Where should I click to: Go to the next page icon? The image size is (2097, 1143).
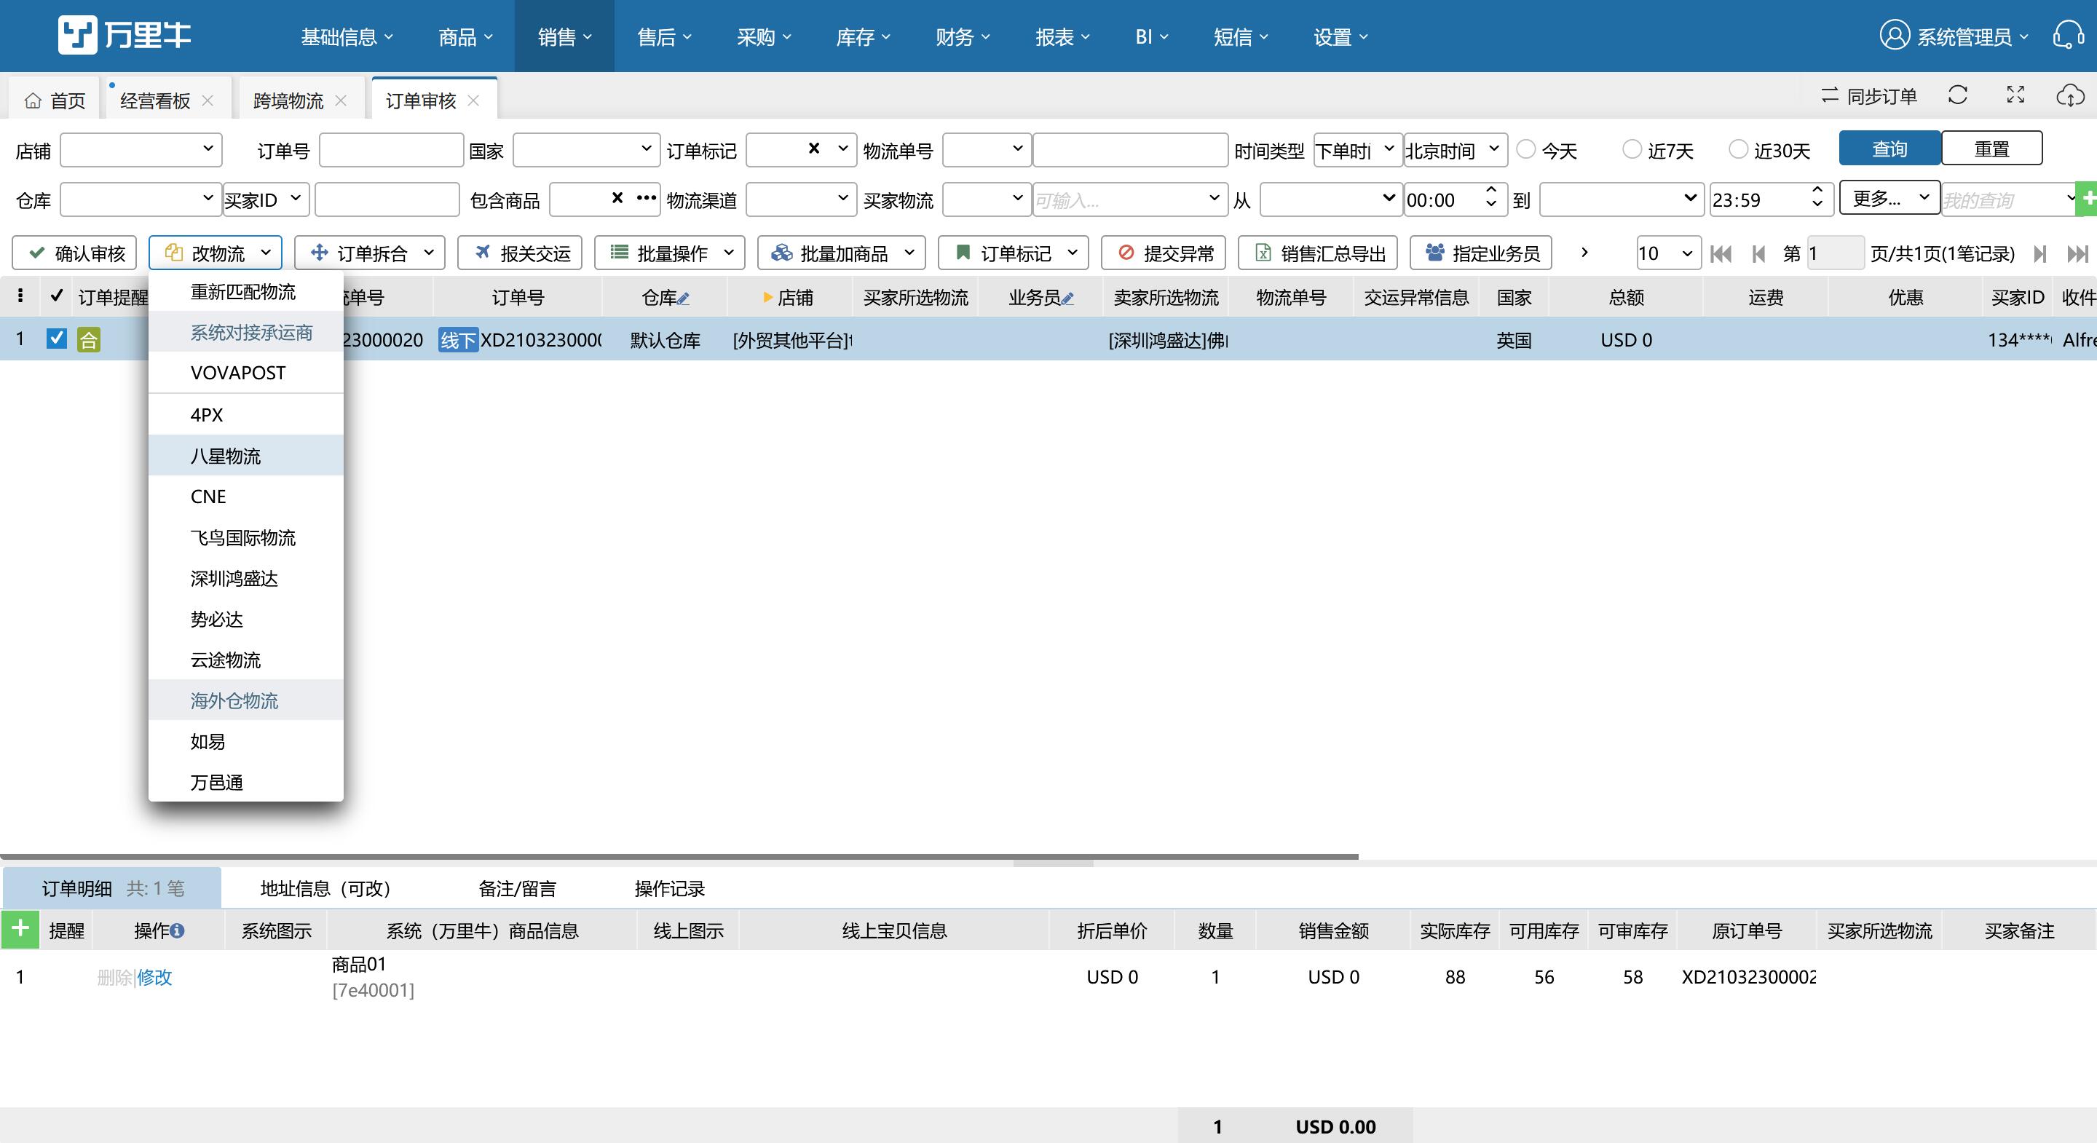point(2040,254)
